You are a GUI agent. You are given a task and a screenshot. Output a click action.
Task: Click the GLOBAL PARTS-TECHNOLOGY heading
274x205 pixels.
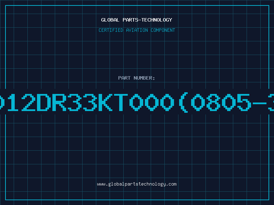(x=137, y=20)
